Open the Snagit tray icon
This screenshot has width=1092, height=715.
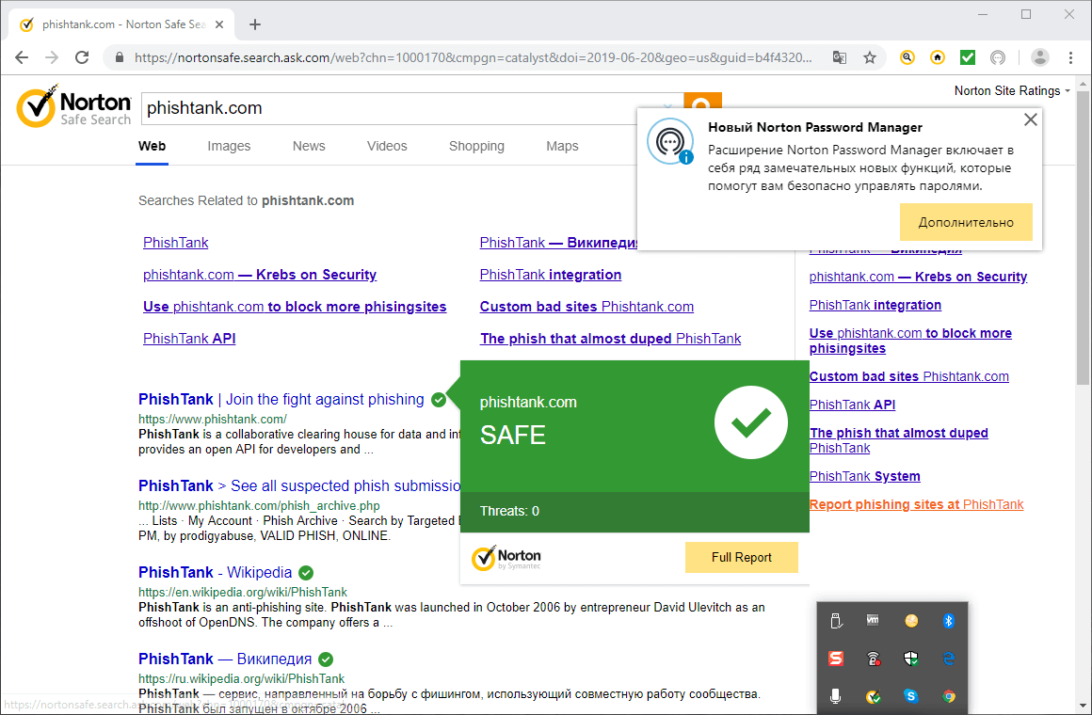[836, 658]
